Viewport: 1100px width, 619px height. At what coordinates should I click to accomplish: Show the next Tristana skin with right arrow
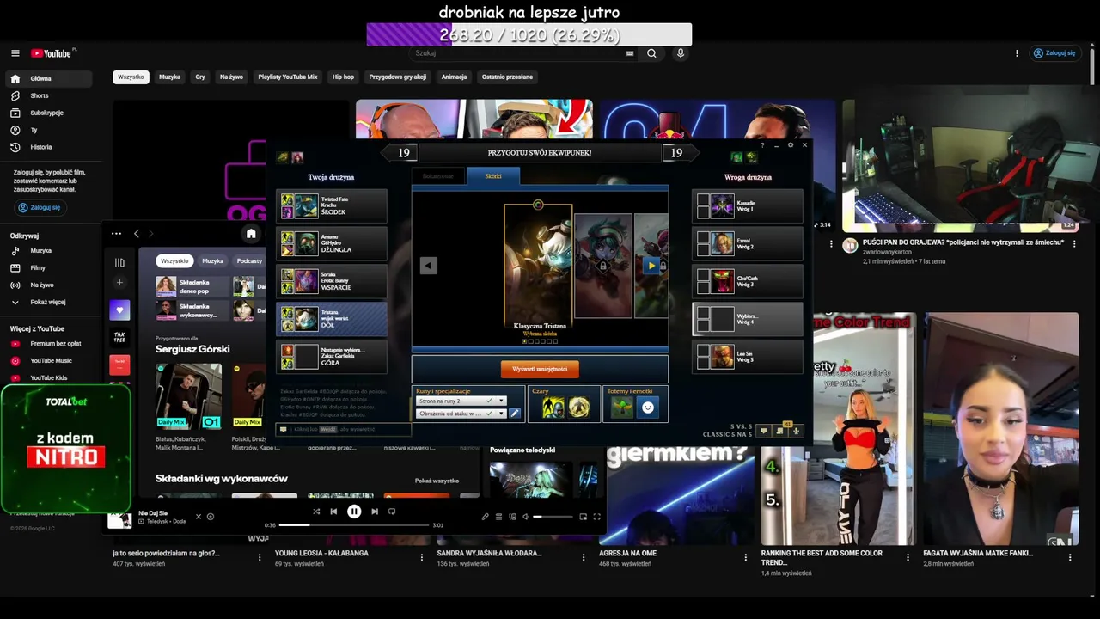[x=651, y=266]
